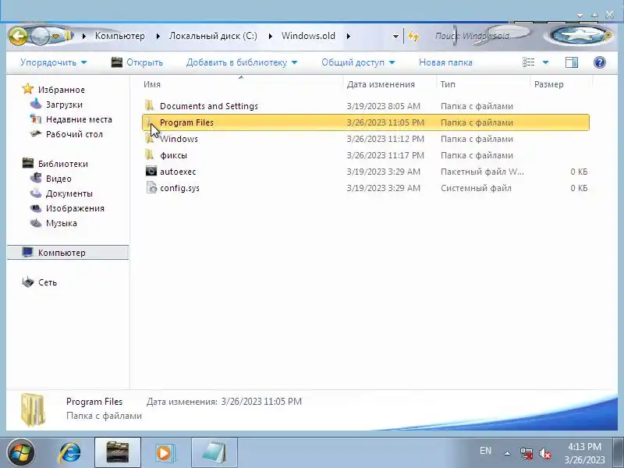Click Системный файл type for config.sys
Image resolution: width=624 pixels, height=468 pixels.
(x=476, y=188)
